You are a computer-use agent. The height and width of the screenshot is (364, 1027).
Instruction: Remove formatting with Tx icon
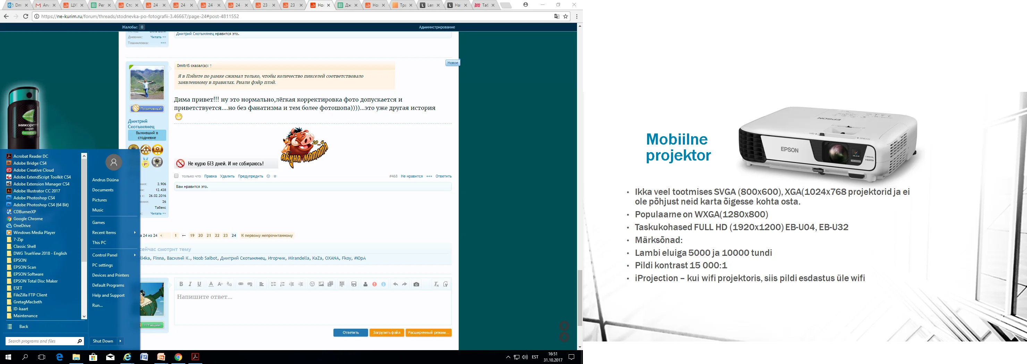pyautogui.click(x=436, y=284)
